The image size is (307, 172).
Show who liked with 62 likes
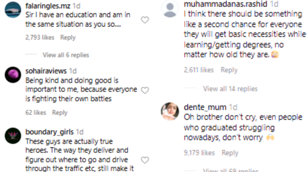pyautogui.click(x=36, y=113)
